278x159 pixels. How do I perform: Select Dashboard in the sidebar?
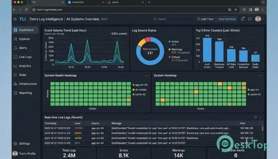pos(25,30)
